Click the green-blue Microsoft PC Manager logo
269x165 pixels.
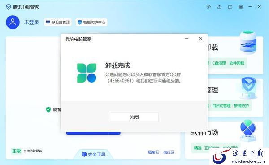[x=87, y=73]
